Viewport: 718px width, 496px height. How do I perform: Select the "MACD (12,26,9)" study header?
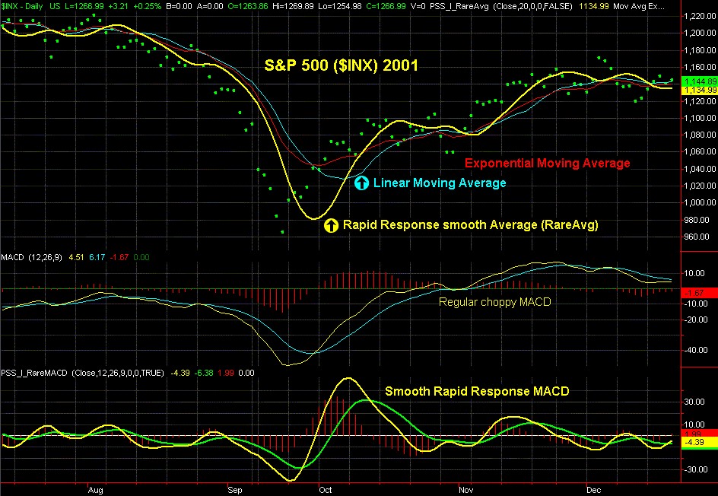pyautogui.click(x=32, y=257)
